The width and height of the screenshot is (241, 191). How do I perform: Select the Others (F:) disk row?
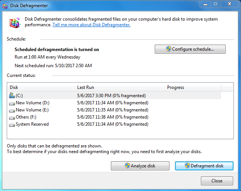(114, 117)
